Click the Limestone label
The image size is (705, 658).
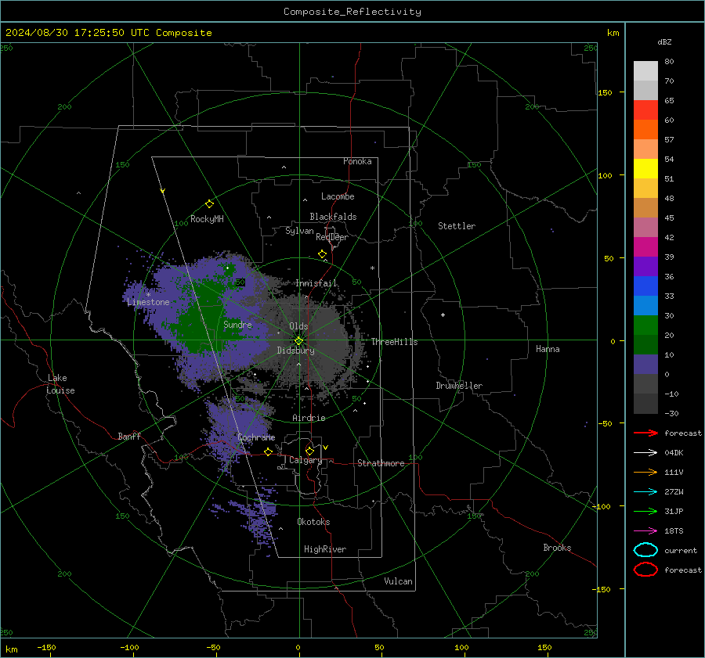(x=148, y=302)
